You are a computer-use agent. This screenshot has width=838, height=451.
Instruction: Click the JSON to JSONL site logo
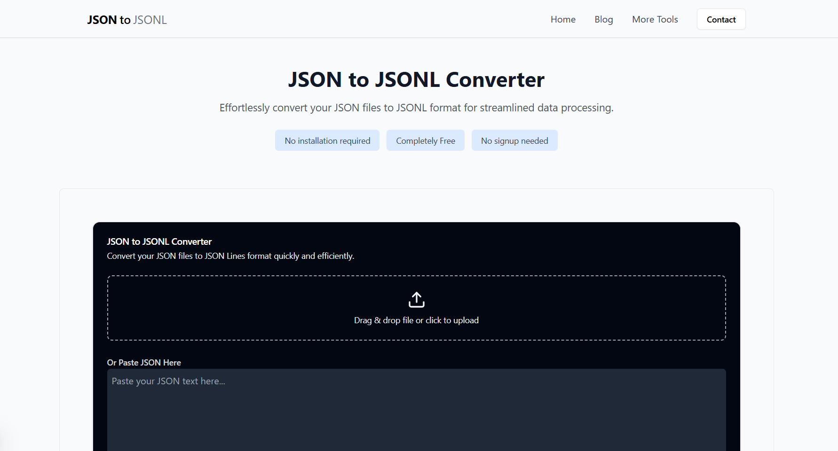tap(126, 19)
